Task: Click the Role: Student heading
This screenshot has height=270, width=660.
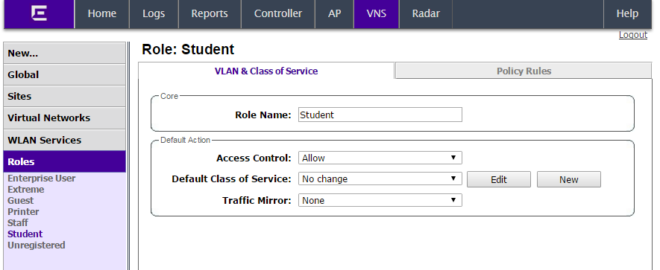Action: click(188, 50)
